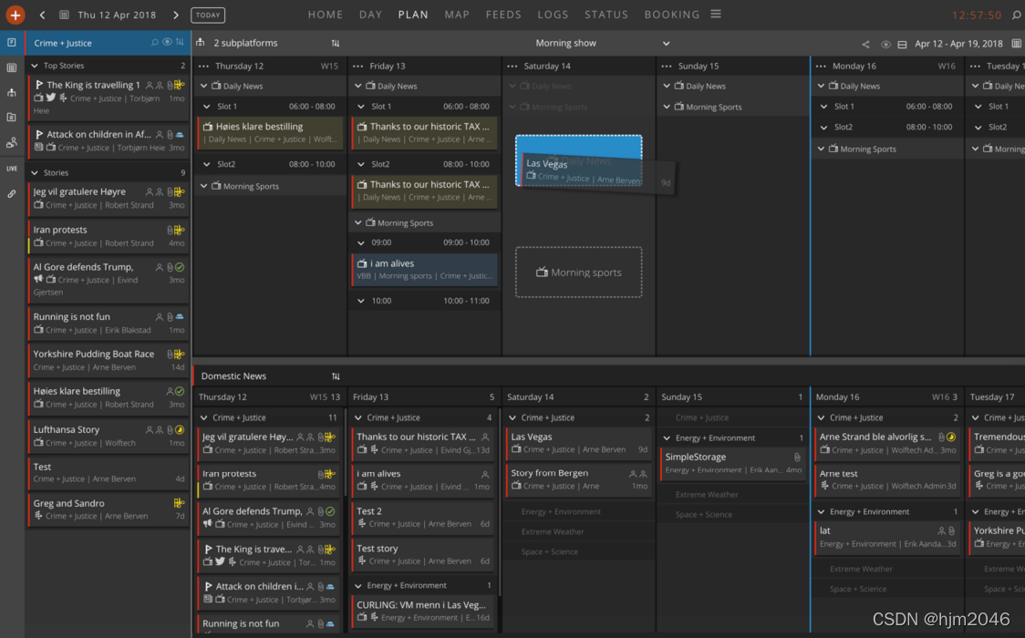1025x638 pixels.
Task: Open Thursday 12 options ellipsis in Morning show
Action: (204, 66)
